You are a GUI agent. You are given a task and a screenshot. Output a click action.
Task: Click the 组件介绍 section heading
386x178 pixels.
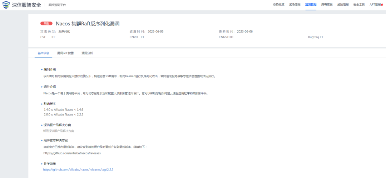(49, 86)
